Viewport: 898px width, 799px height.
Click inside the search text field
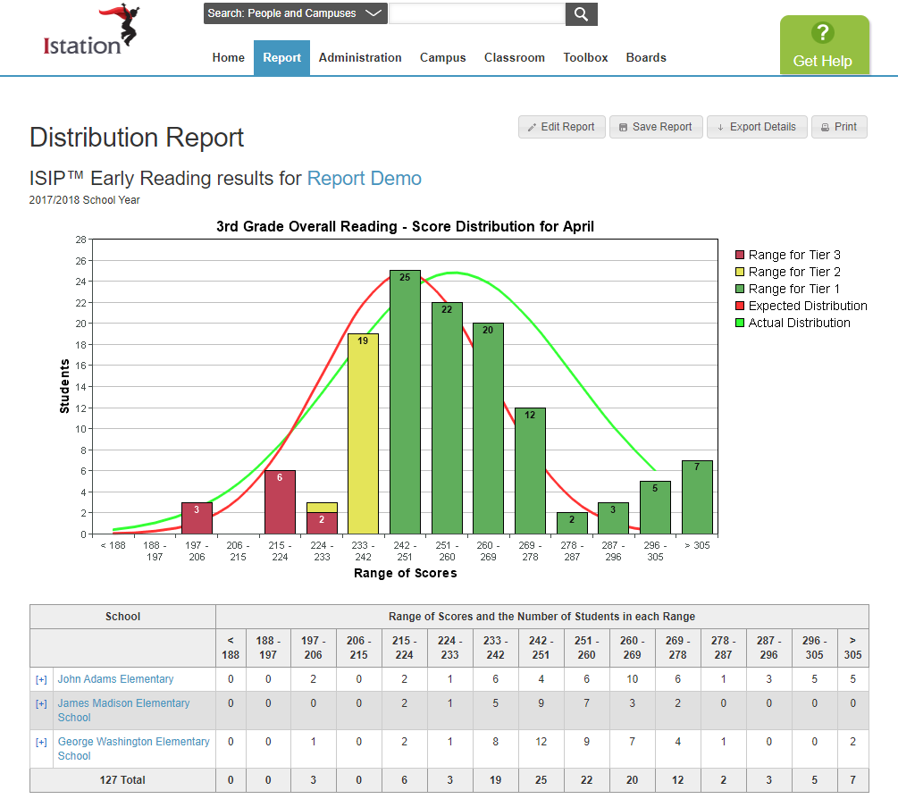click(x=476, y=13)
